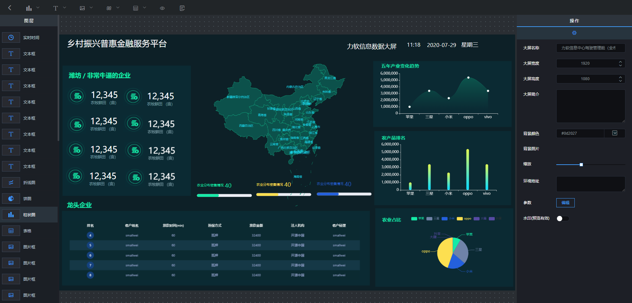
Task: Click the save document icon in the toolbar
Action: [182, 8]
